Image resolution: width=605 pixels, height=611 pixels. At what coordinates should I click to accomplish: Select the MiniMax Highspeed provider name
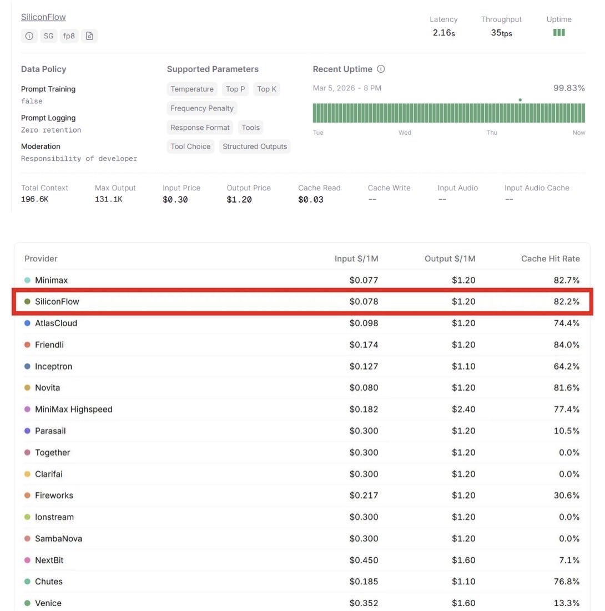[74, 409]
